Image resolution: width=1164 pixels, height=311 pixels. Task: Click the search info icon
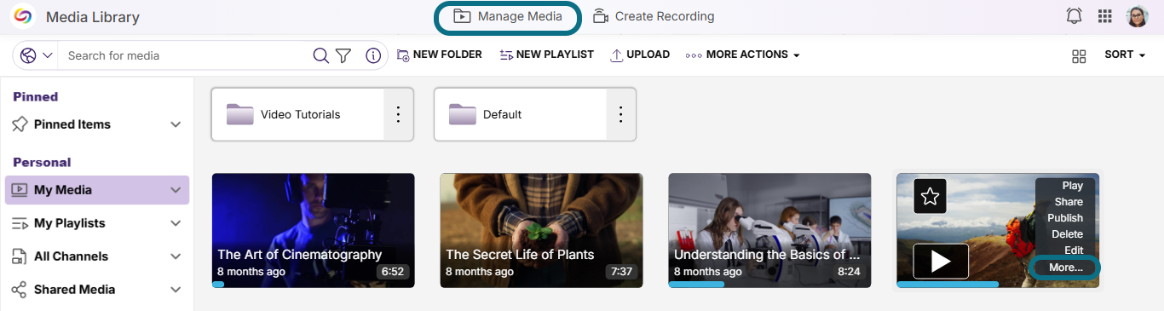(372, 55)
